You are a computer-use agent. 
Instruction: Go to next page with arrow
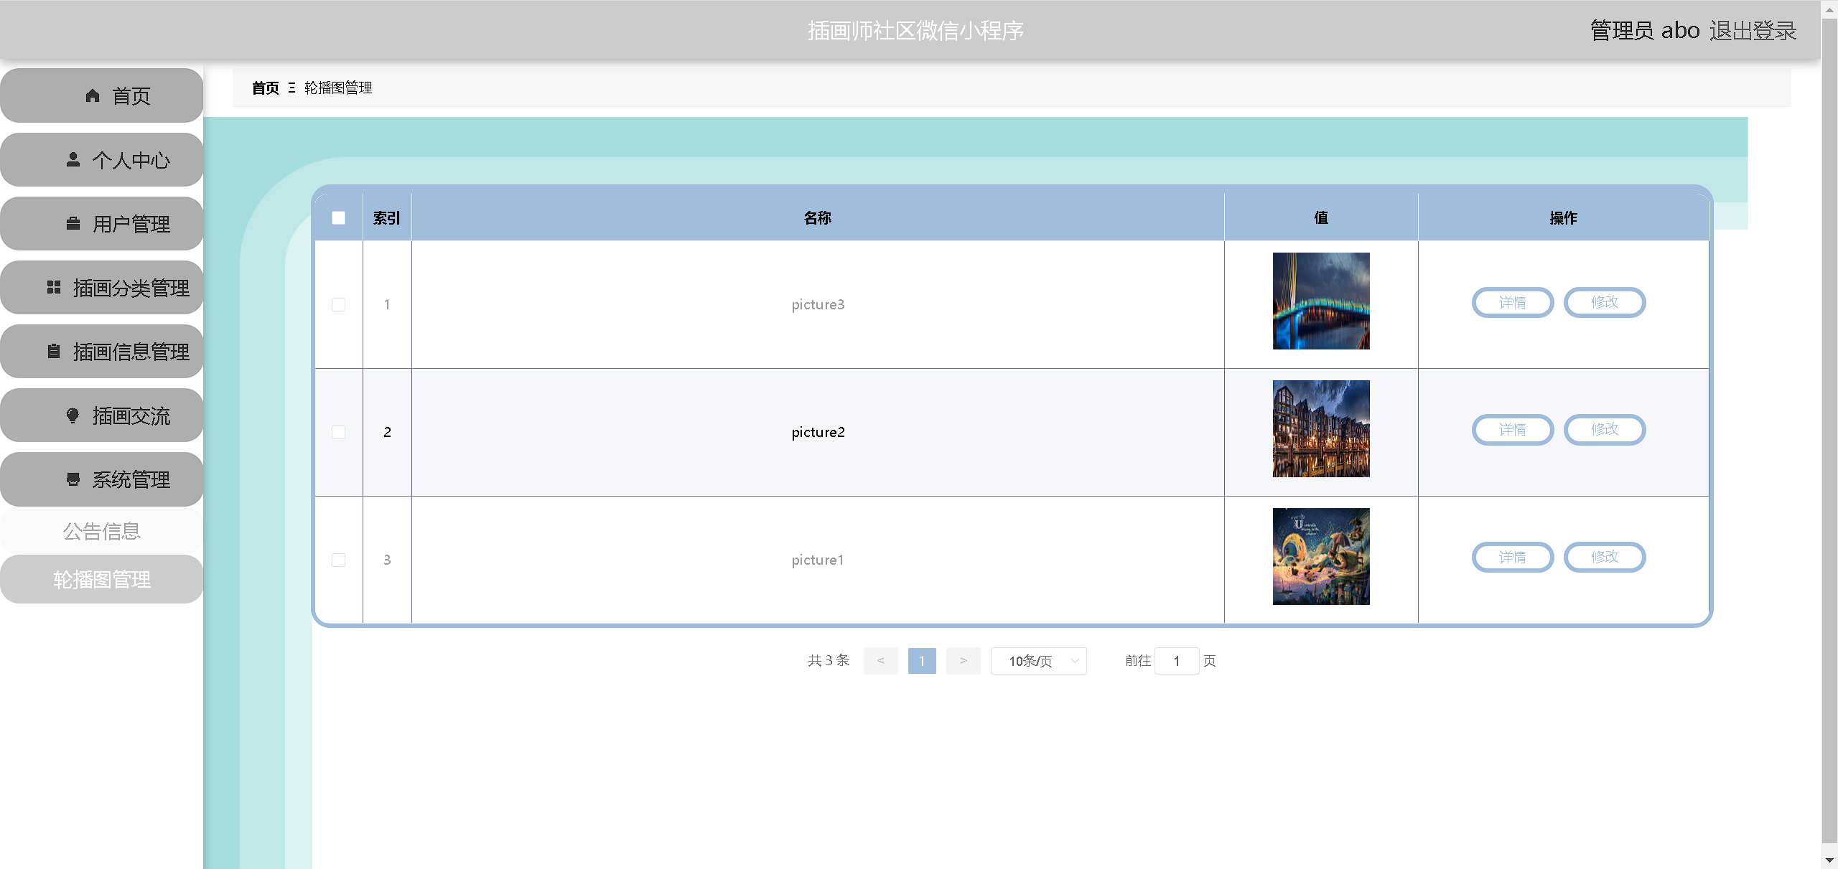pos(963,661)
